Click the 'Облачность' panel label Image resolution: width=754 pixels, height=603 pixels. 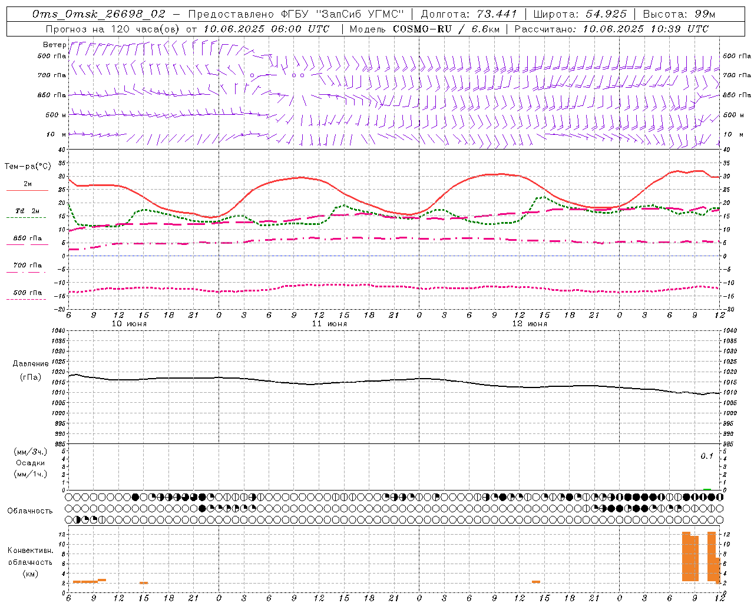pyautogui.click(x=30, y=511)
